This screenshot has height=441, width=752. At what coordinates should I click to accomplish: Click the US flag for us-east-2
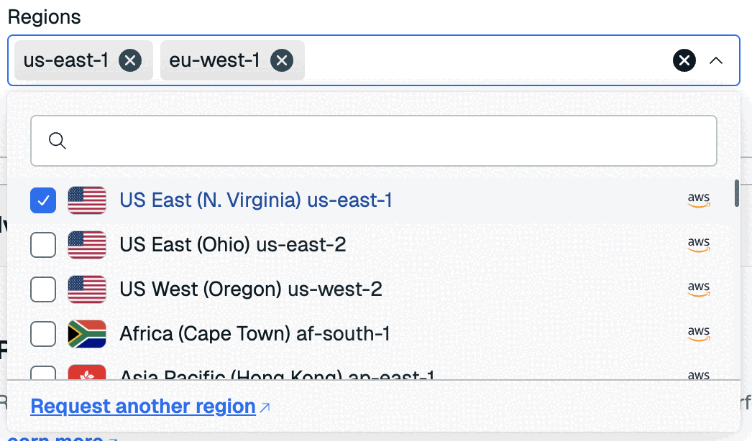[x=87, y=245]
